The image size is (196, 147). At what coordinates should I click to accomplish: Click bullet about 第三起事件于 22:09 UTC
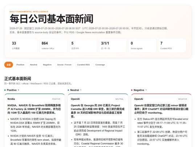coord(163,138)
